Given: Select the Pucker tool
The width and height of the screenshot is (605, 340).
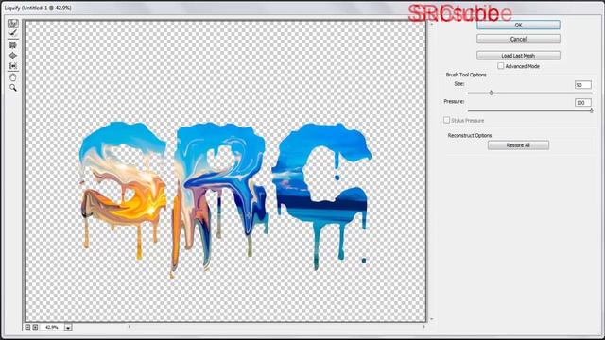Looking at the screenshot, I should pyautogui.click(x=12, y=45).
